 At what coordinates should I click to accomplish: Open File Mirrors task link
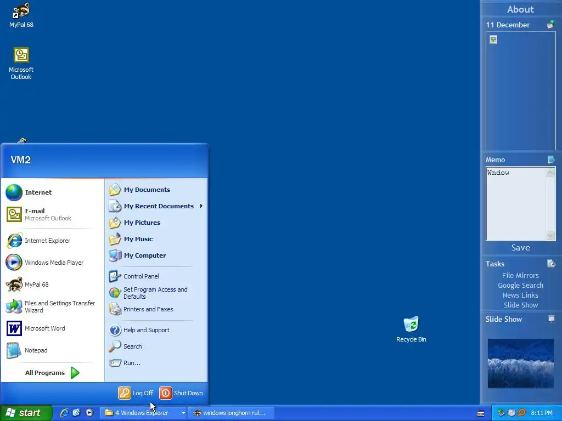[520, 275]
